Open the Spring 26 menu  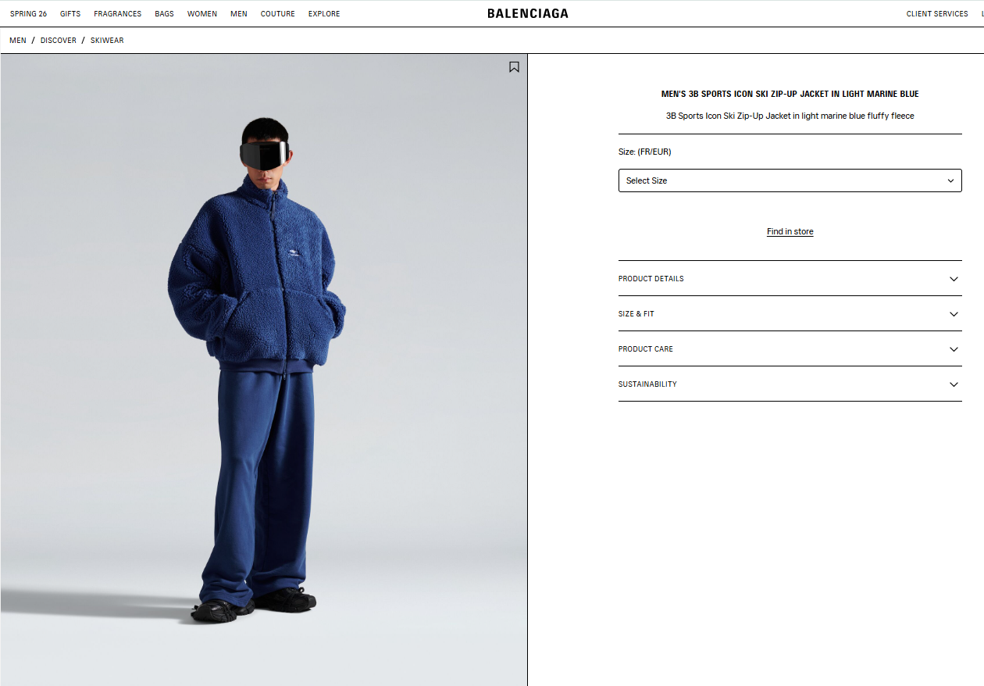point(28,14)
